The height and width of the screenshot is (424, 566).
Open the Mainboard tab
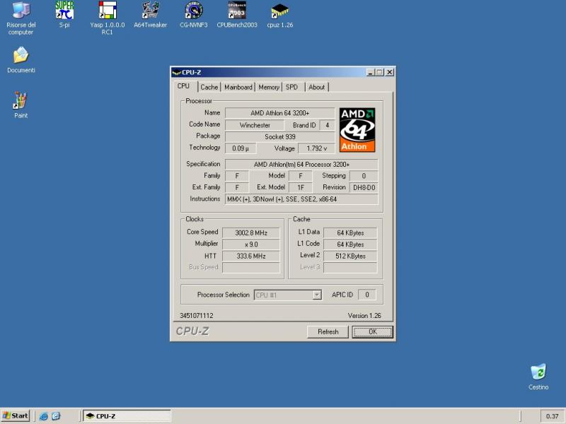(x=238, y=87)
